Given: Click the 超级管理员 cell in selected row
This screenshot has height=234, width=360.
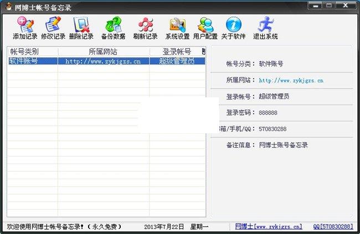Looking at the screenshot, I should pyautogui.click(x=176, y=61).
